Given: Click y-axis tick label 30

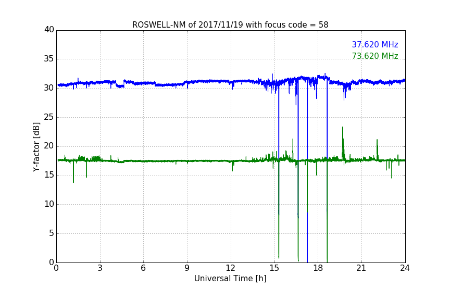Looking at the screenshot, I should click(49, 88).
